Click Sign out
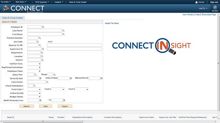220x123 pixels. [x=214, y=2]
